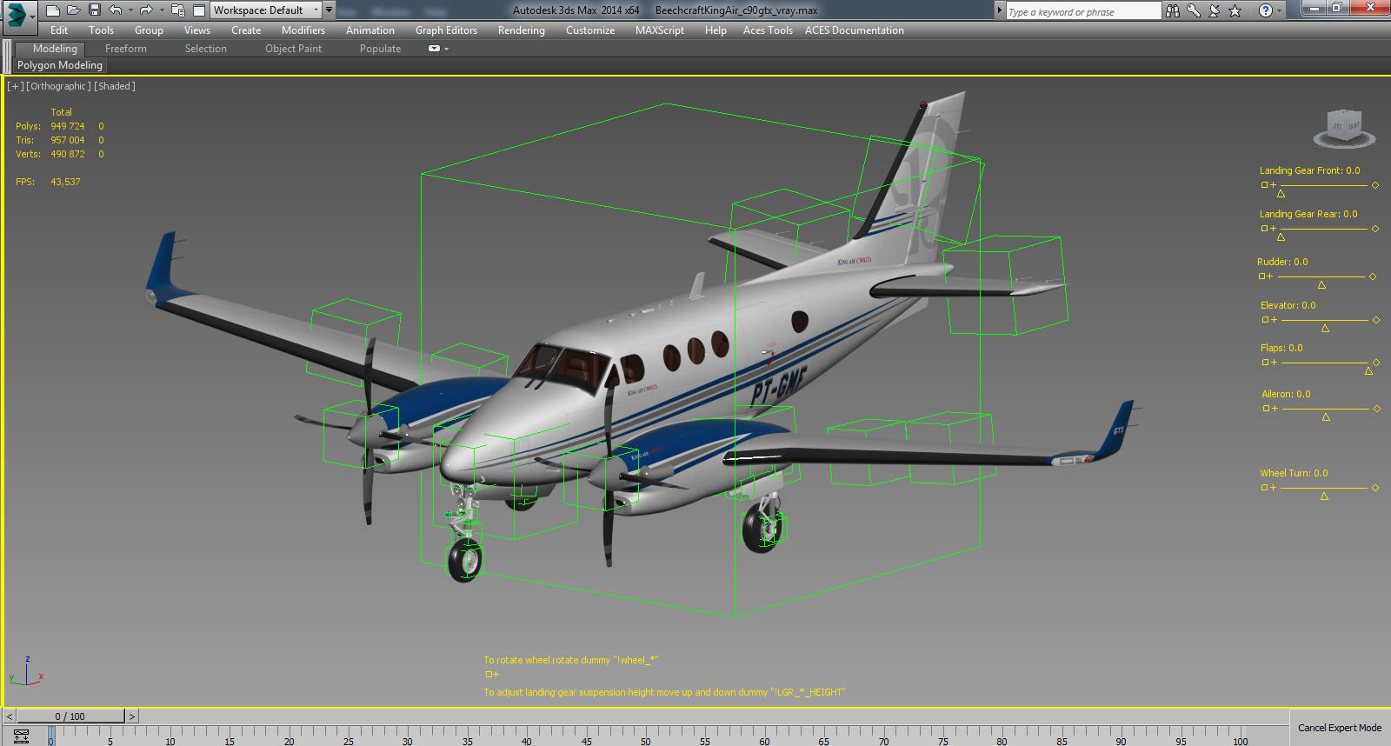Click the 0 / 100 time slider
Image resolution: width=1391 pixels, height=746 pixels.
70,716
